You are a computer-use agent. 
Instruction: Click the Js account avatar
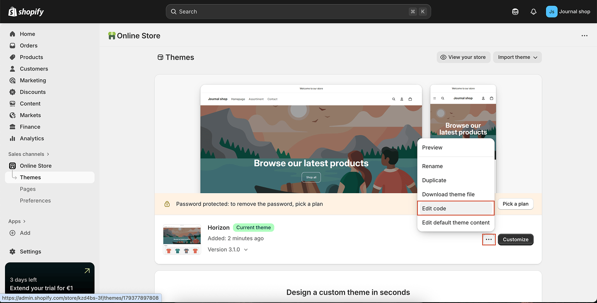551,12
